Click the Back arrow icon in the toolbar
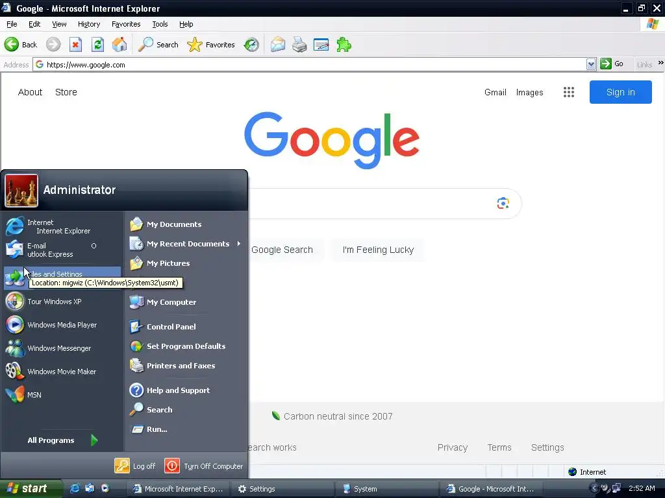The width and height of the screenshot is (665, 498). (12, 45)
